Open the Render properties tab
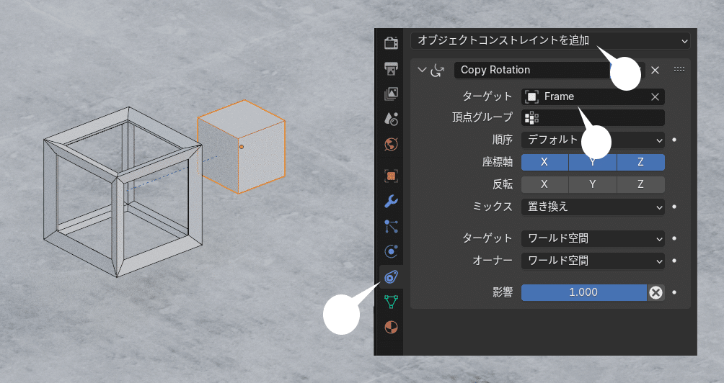The height and width of the screenshot is (383, 724). [x=391, y=43]
